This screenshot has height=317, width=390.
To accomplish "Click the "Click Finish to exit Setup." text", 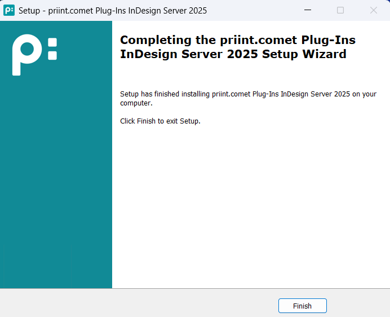I will pyautogui.click(x=160, y=121).
